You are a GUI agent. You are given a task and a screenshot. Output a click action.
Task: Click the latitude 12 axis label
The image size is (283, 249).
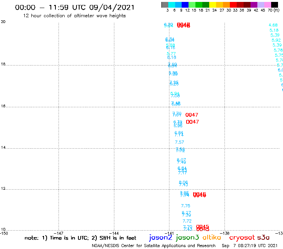point(3,188)
